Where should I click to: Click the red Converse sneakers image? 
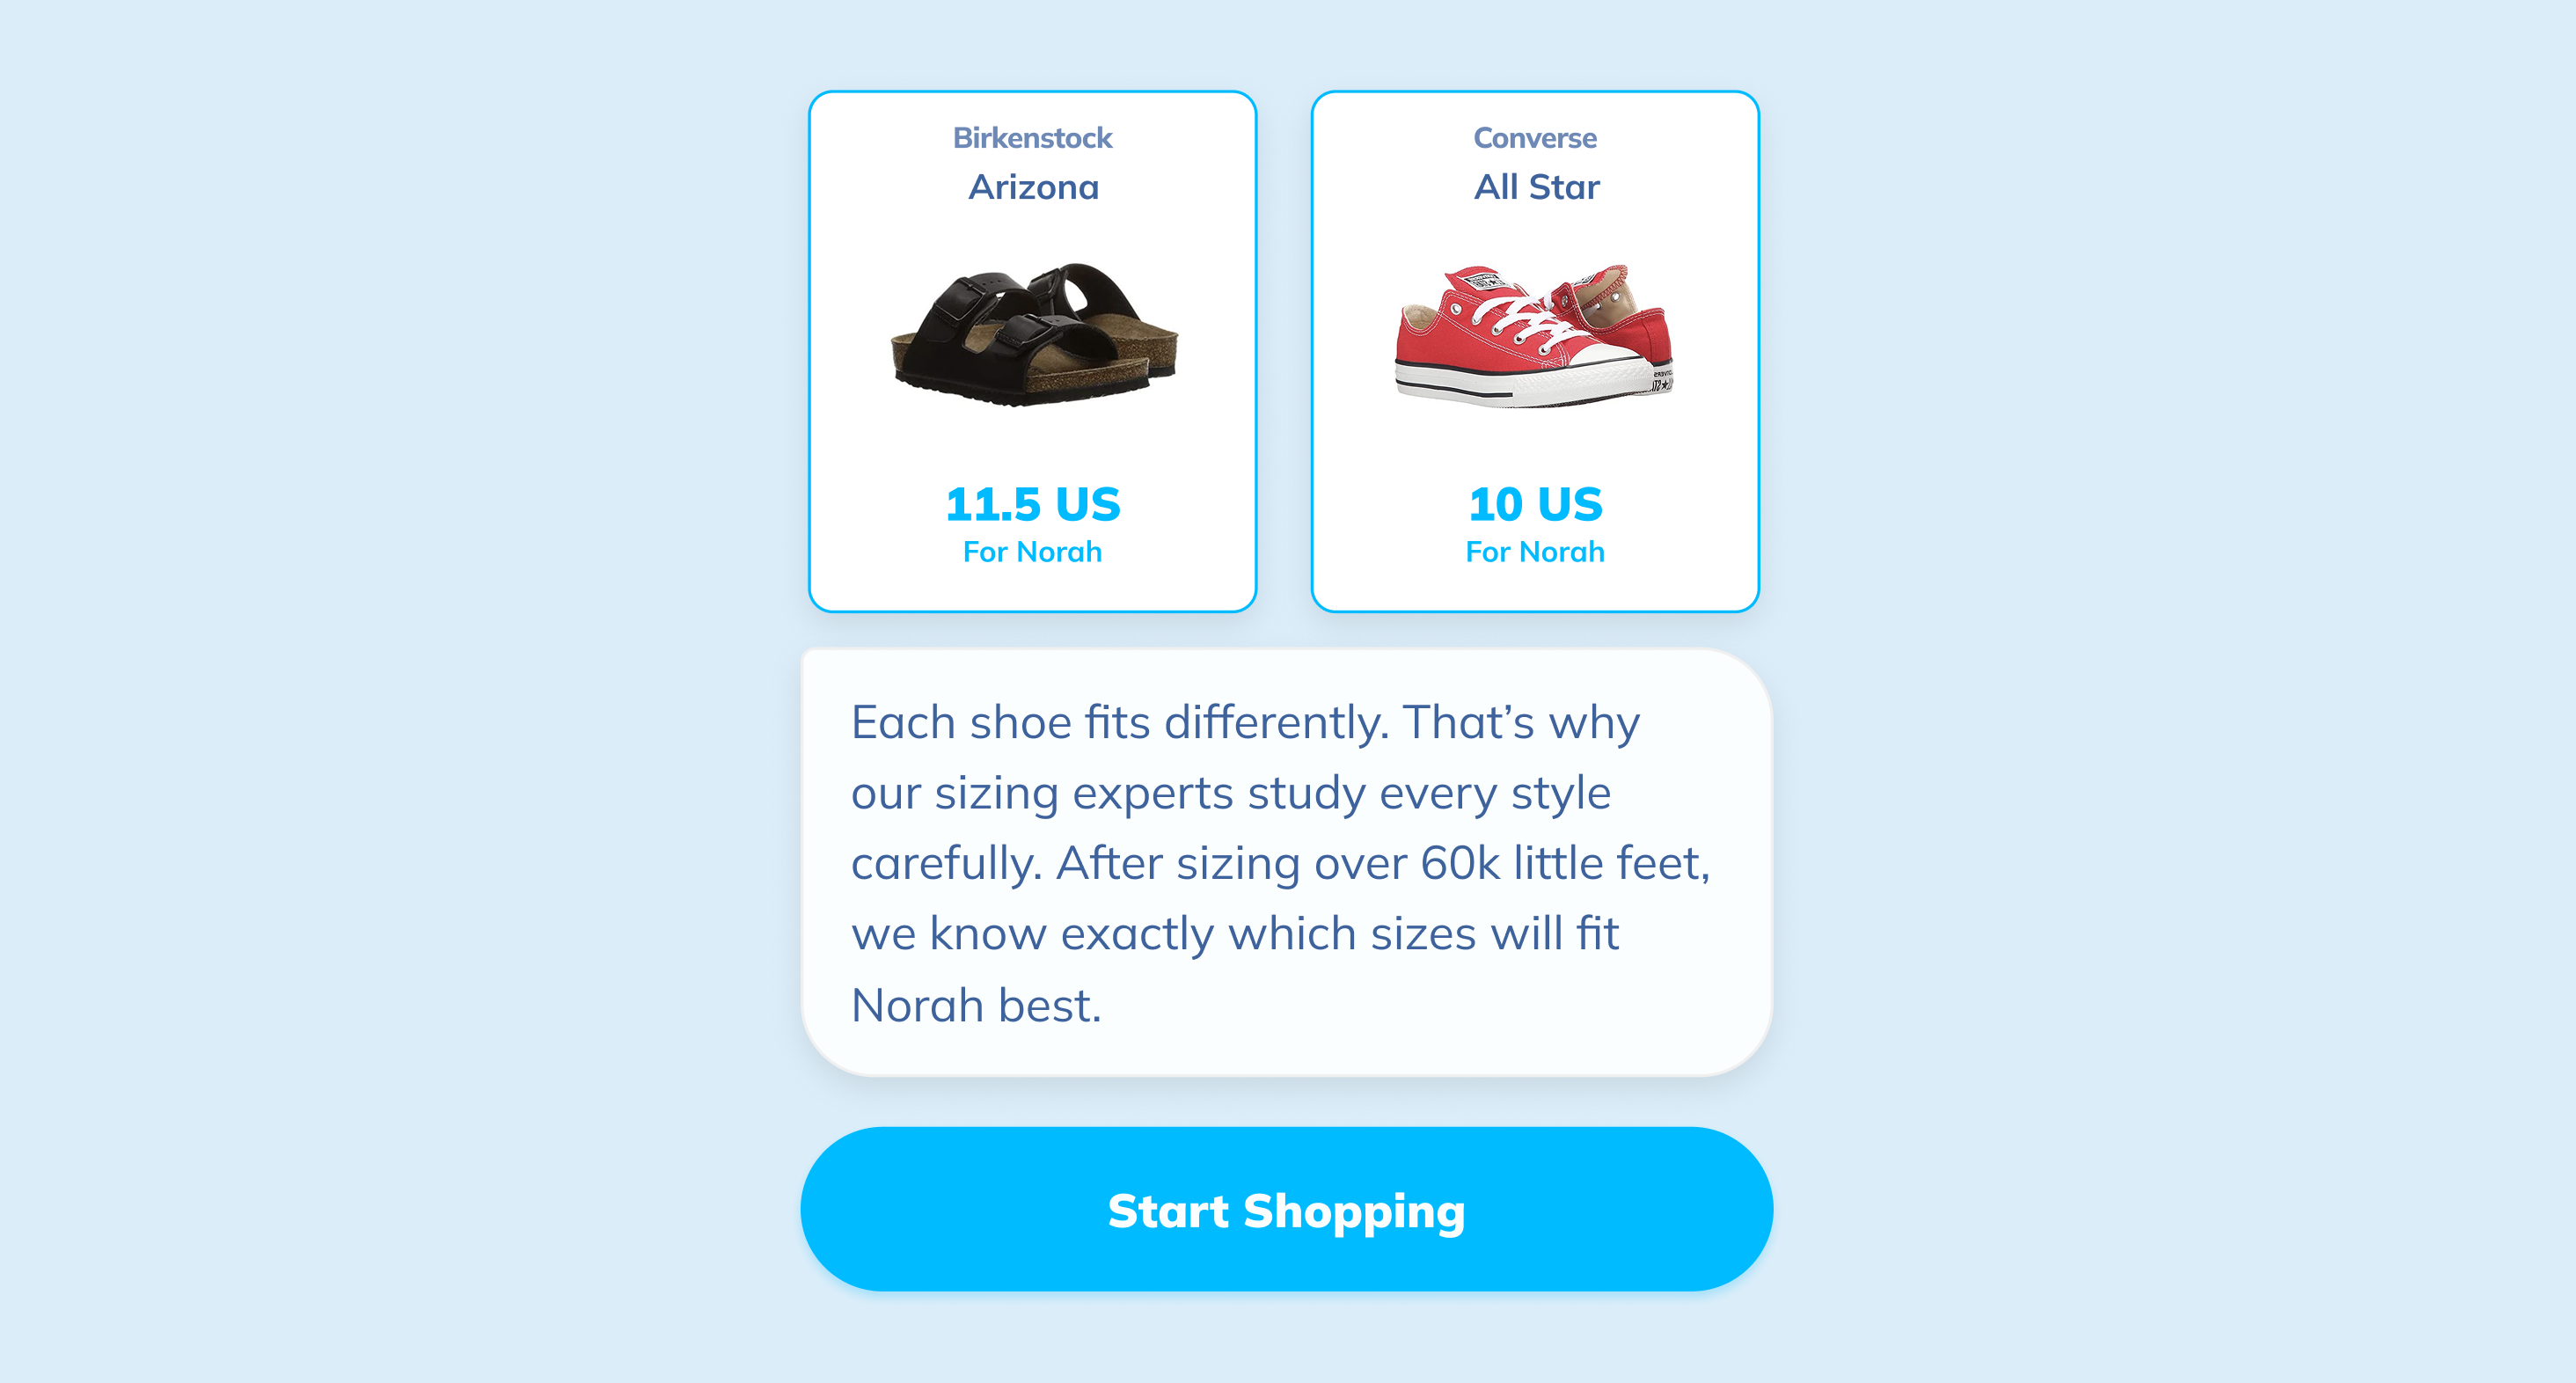[1534, 335]
